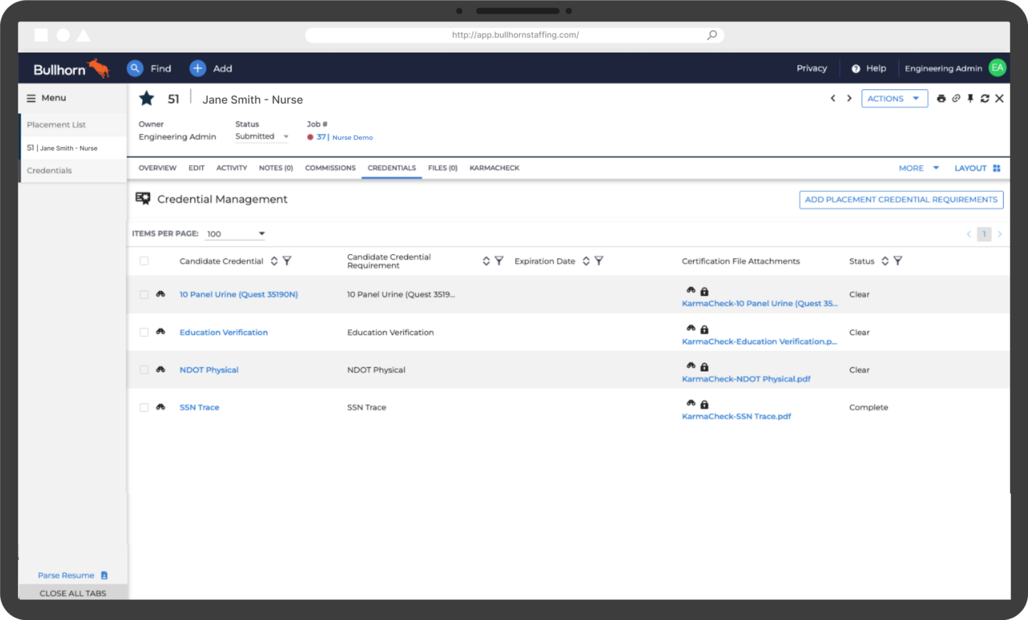Preview NDOT Physical binoculars icon
This screenshot has height=620, width=1028.
[161, 370]
